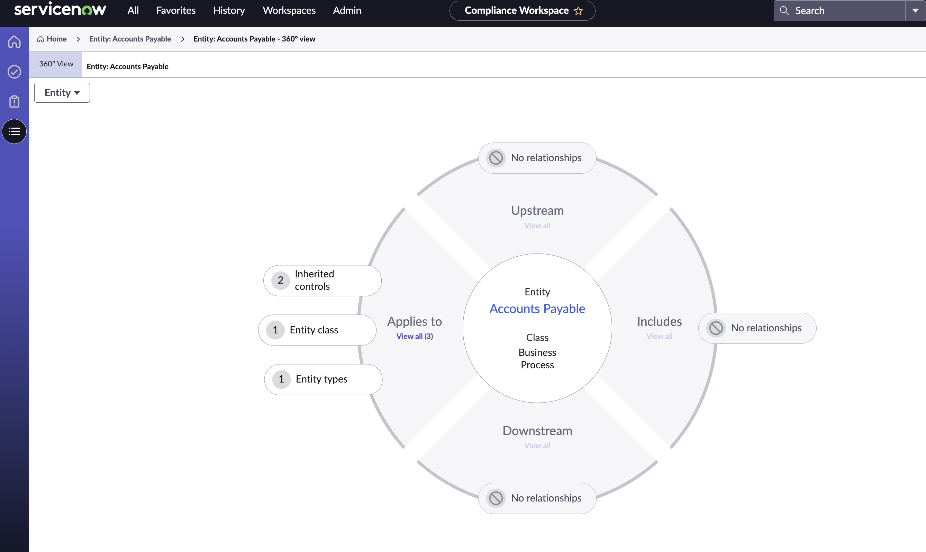Open the History menu
The image size is (926, 552).
229,10
